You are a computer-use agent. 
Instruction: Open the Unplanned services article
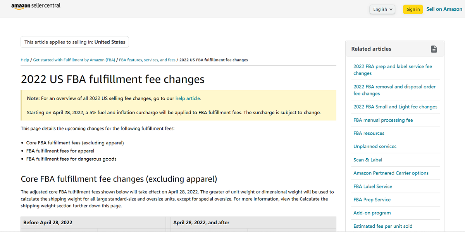point(375,146)
